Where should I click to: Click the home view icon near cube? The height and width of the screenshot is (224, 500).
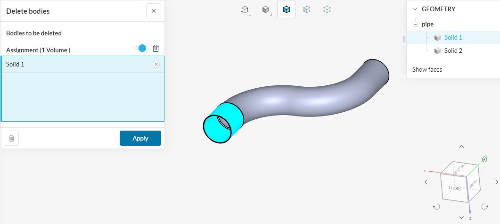tap(484, 158)
